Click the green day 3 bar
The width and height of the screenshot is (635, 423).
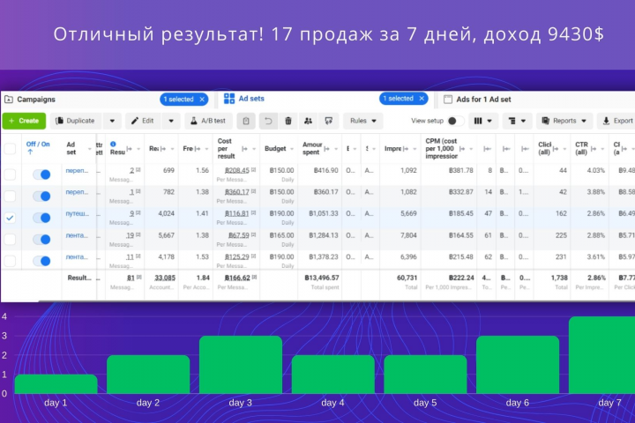pyautogui.click(x=241, y=365)
